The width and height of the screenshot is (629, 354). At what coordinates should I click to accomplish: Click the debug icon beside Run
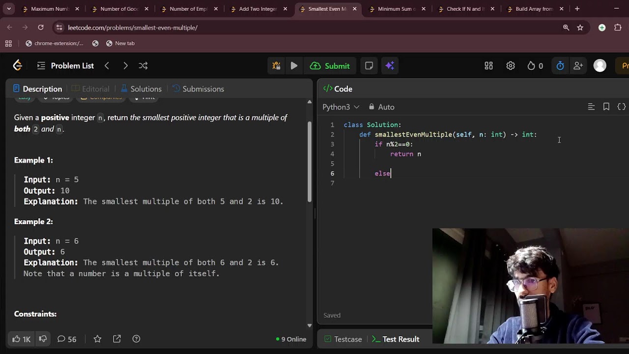[276, 66]
